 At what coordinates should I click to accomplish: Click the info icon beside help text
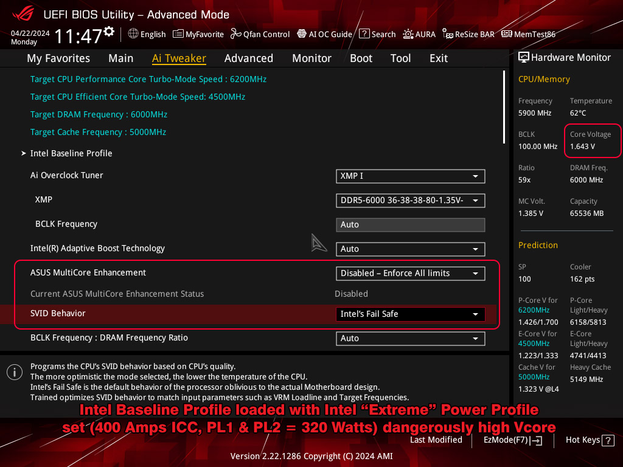[x=15, y=372]
